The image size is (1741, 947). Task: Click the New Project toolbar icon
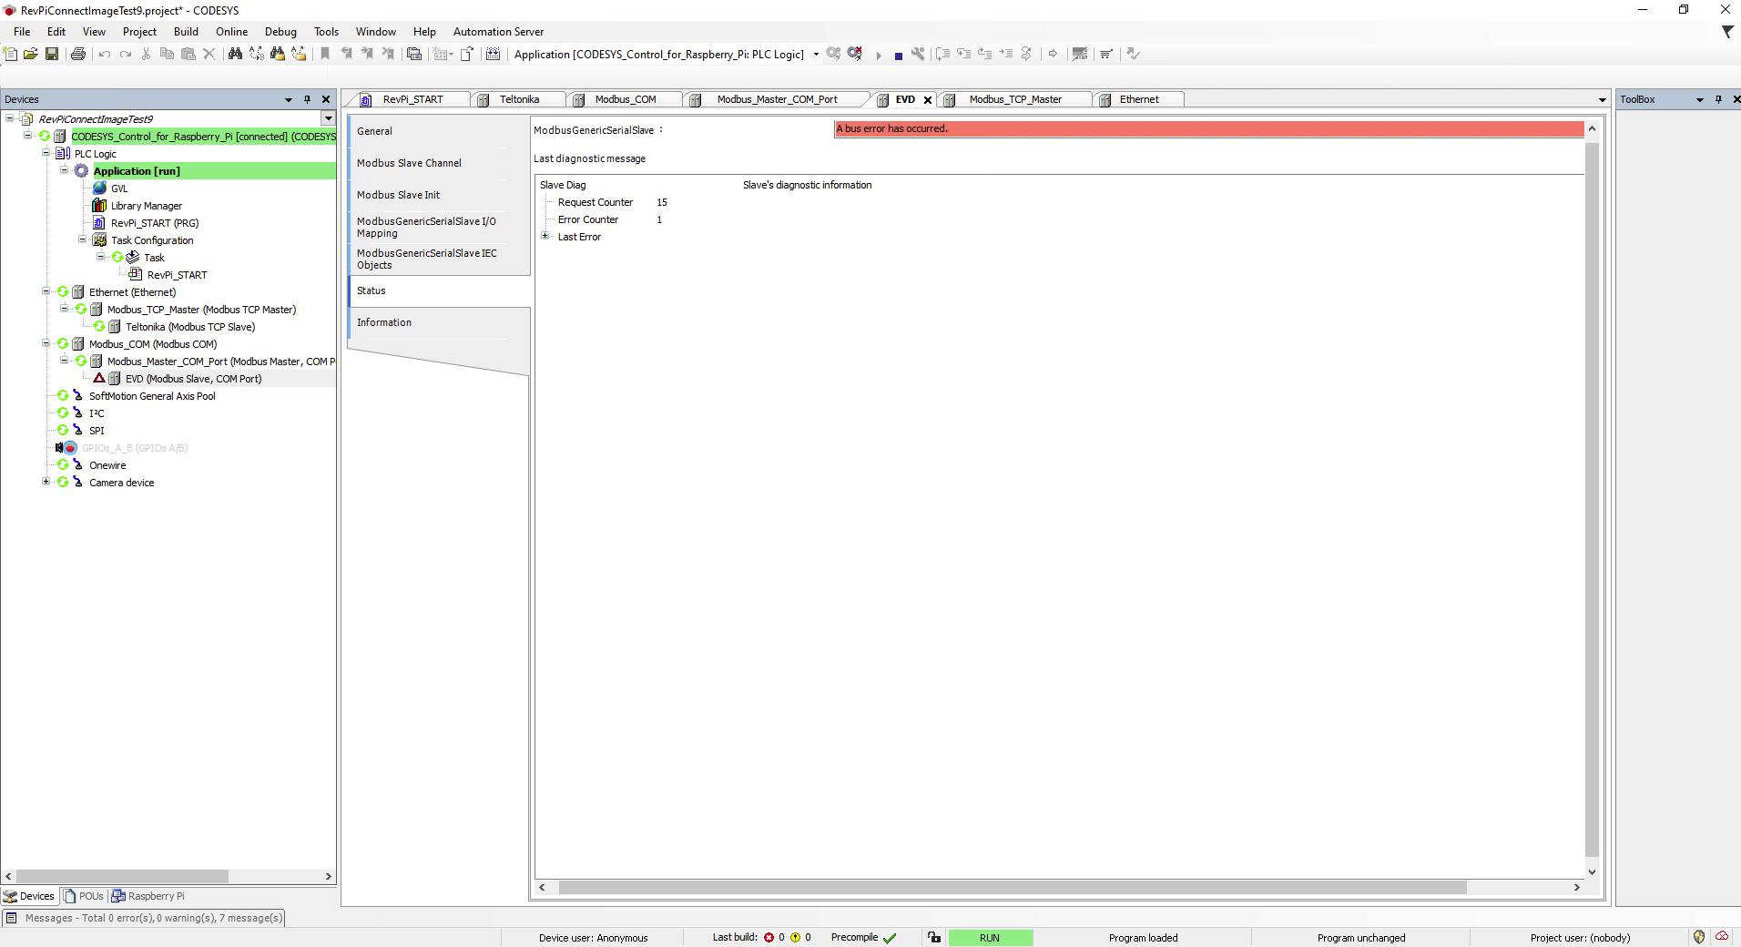tap(10, 54)
